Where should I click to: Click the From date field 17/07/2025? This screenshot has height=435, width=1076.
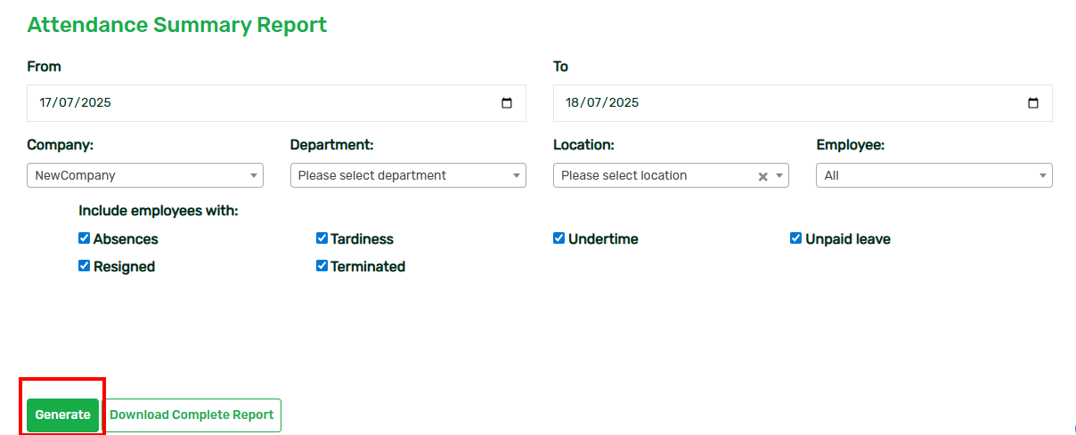(x=277, y=103)
